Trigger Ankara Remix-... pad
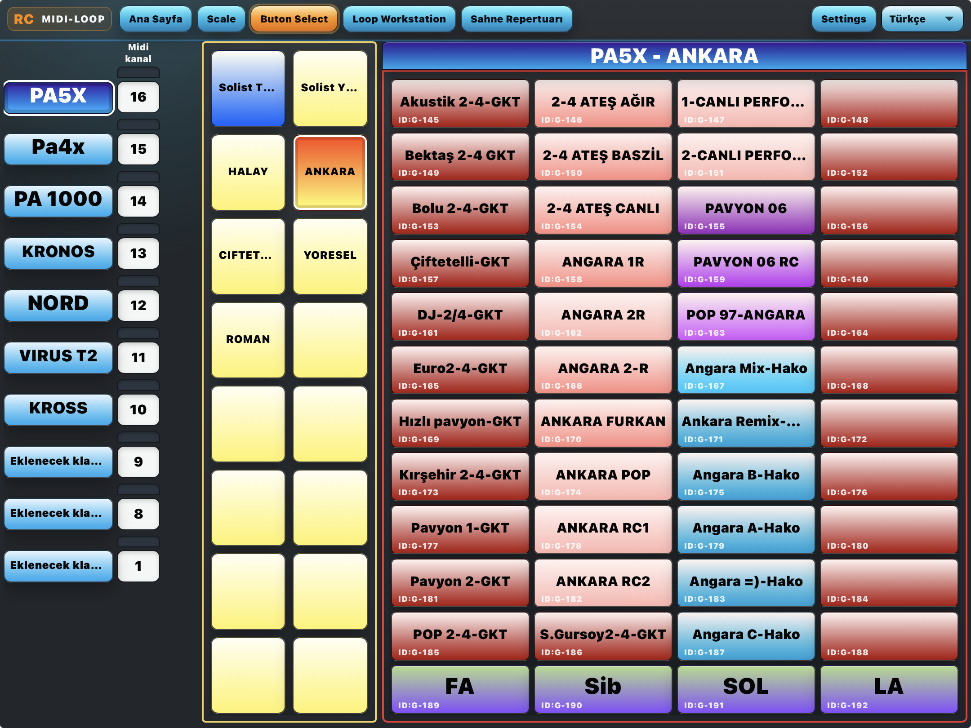 [746, 423]
